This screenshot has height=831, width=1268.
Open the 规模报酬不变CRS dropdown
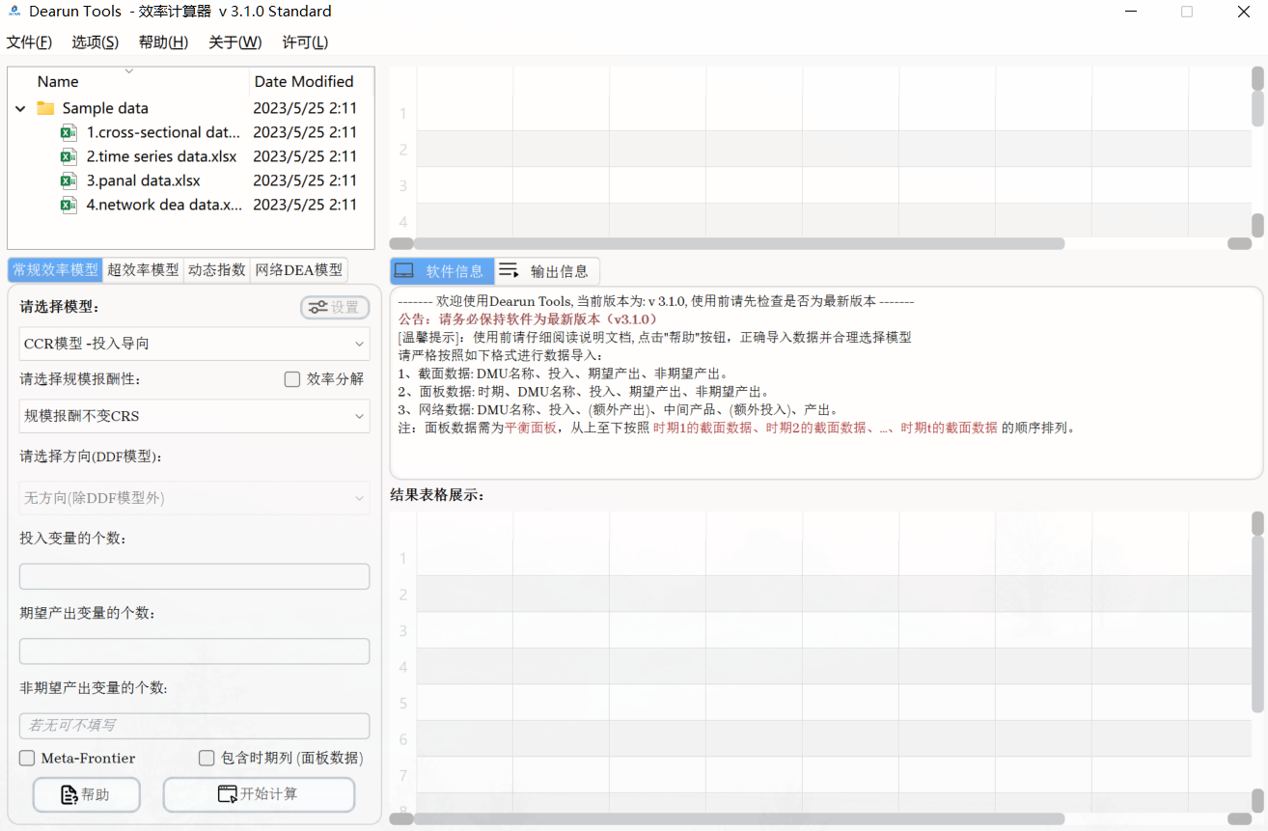click(194, 416)
